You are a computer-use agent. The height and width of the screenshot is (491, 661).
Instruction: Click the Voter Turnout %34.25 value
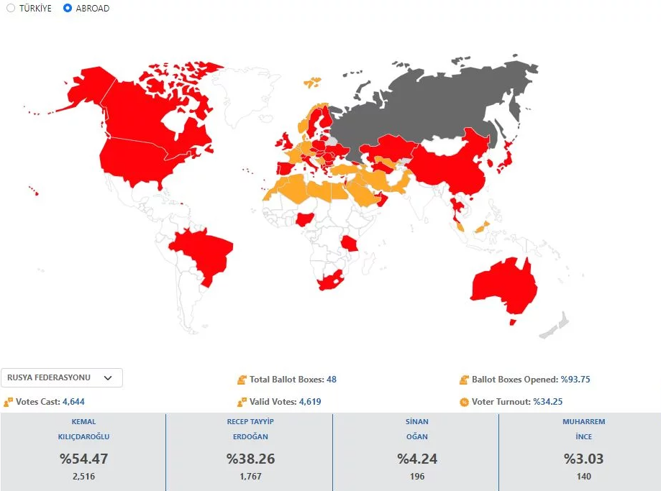547,402
